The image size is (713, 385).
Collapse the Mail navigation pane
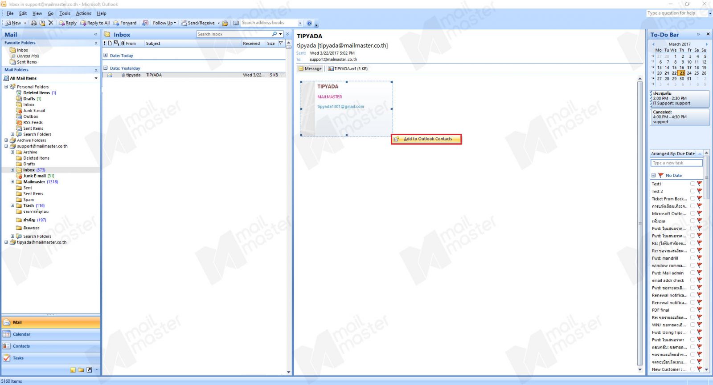click(x=95, y=34)
